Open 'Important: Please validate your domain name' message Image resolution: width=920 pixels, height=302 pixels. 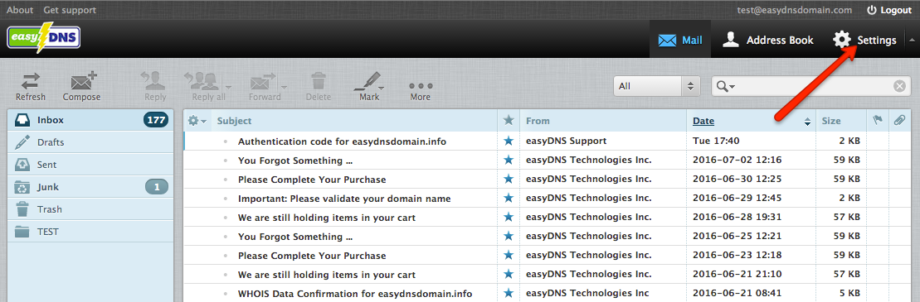click(x=344, y=199)
